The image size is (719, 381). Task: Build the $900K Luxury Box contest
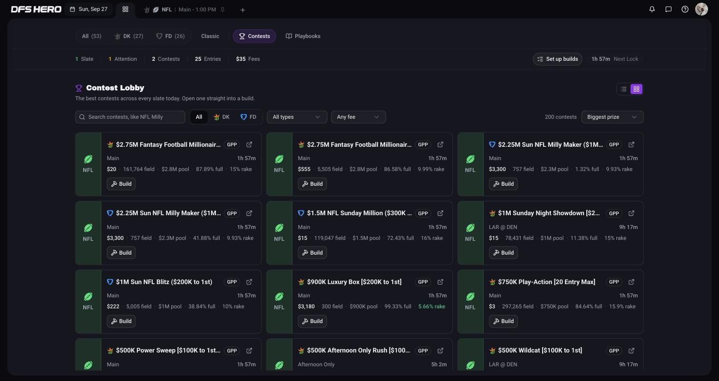click(312, 321)
